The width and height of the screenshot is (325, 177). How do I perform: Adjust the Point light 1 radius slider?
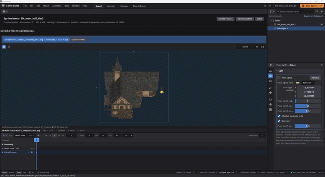[x=308, y=101]
